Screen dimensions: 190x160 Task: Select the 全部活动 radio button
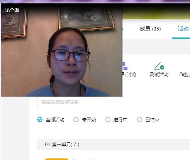[40, 119]
